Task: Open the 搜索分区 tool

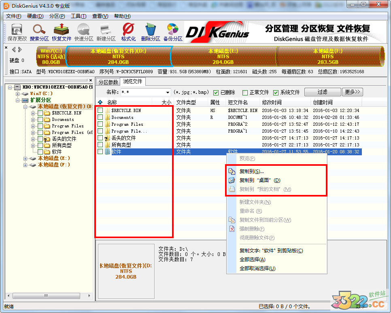Action: 39,32
